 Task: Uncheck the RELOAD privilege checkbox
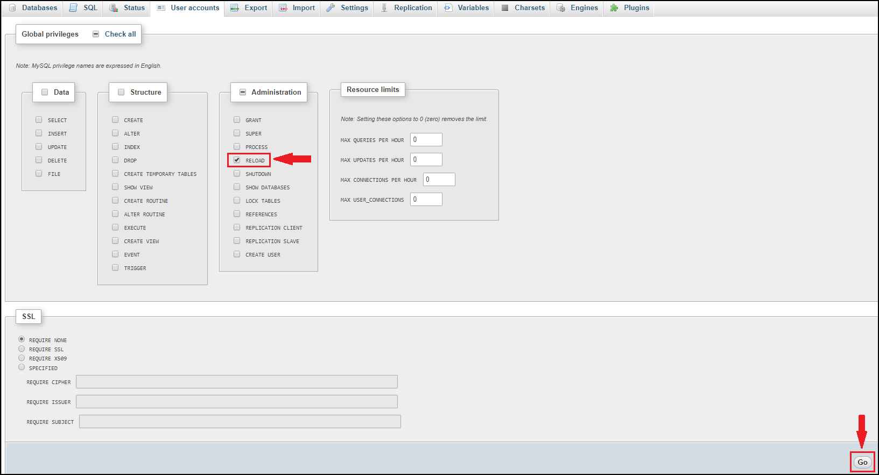(x=237, y=160)
